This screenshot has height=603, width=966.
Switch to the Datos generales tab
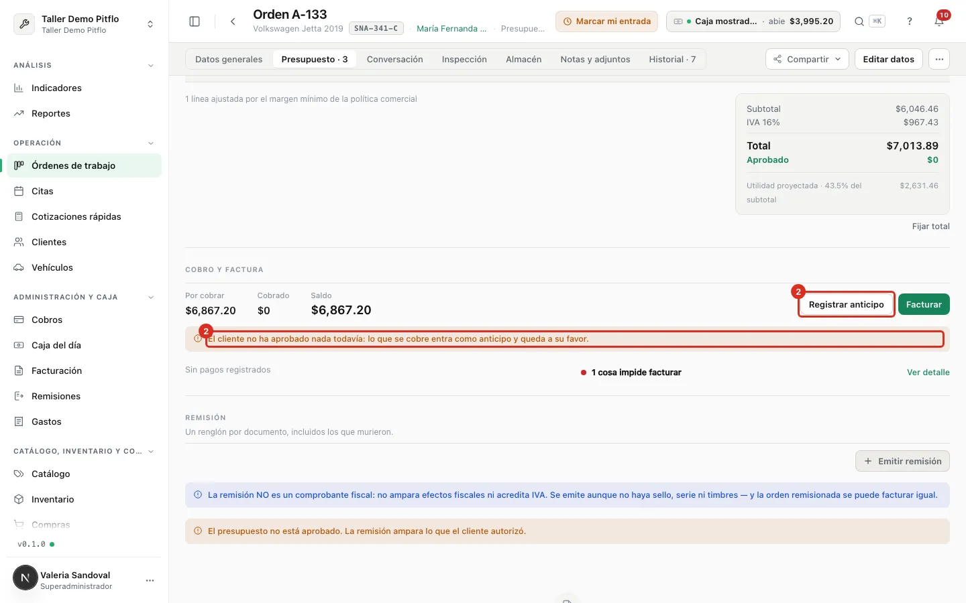click(229, 59)
